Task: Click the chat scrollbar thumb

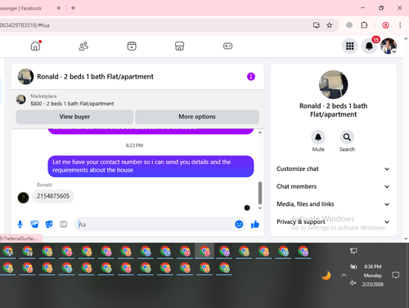Action: coord(260,193)
